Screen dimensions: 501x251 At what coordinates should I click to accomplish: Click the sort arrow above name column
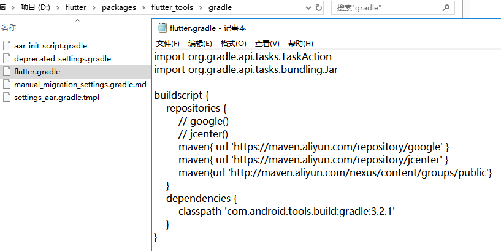pos(77,20)
